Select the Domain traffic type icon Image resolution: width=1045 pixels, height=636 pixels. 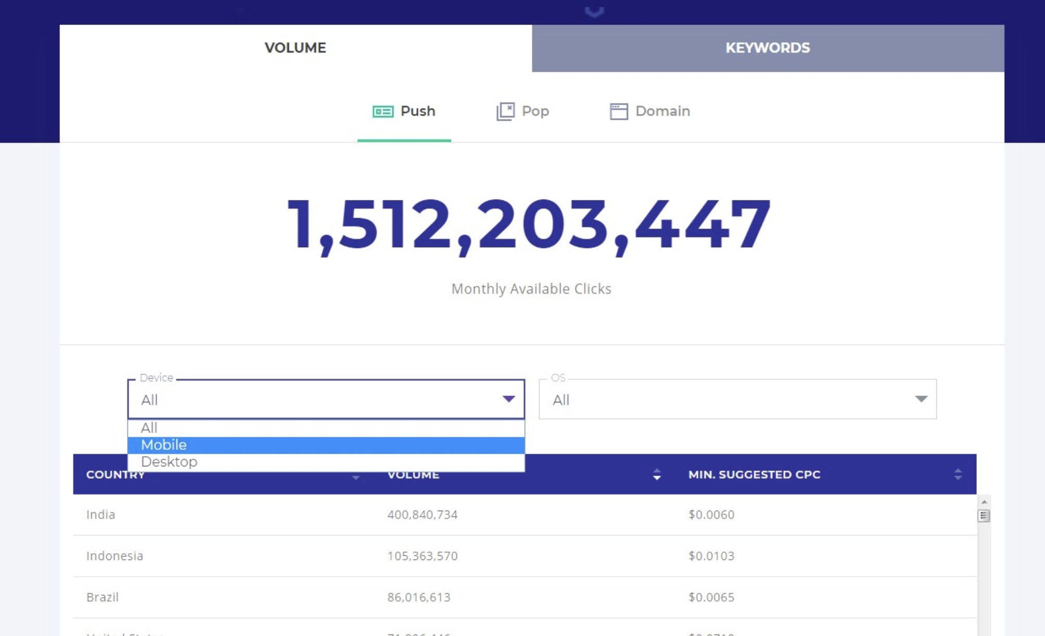pyautogui.click(x=619, y=111)
